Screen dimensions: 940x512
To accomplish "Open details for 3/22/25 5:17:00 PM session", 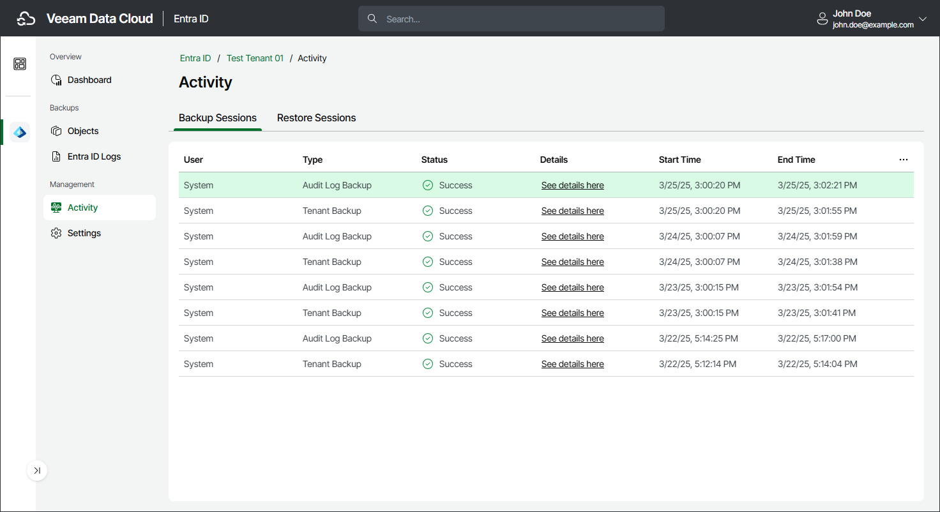I will click(573, 338).
